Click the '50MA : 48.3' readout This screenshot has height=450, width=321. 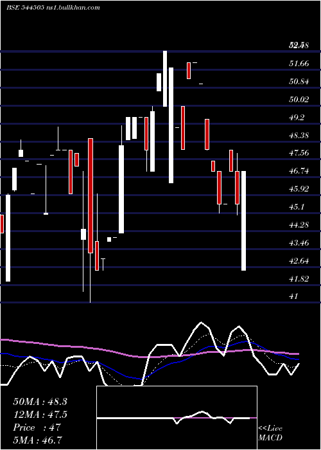tap(40, 402)
